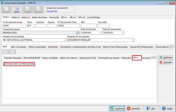The height and width of the screenshot is (112, 176).
Task: Click bottom Confirmar button
Action: pyautogui.click(x=117, y=109)
